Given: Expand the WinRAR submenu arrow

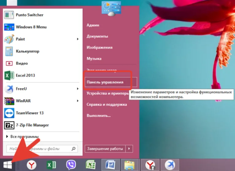Looking at the screenshot, I should (x=78, y=101).
